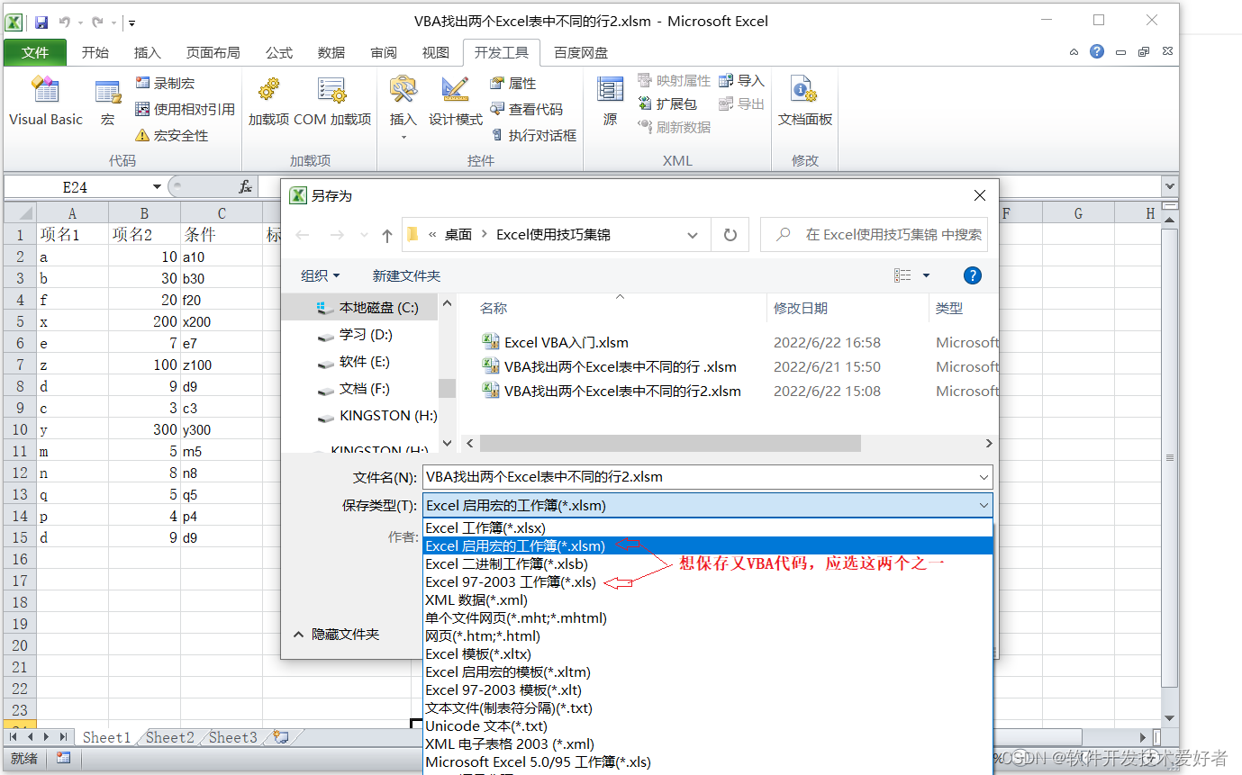Start recording a macro (录制宏)
Image resolution: width=1242 pixels, height=775 pixels.
165,83
